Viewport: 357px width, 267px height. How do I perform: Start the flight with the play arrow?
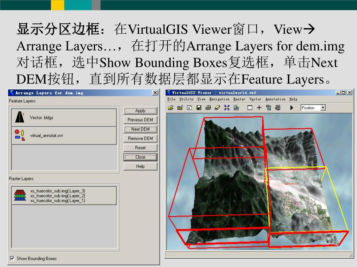click(x=292, y=108)
